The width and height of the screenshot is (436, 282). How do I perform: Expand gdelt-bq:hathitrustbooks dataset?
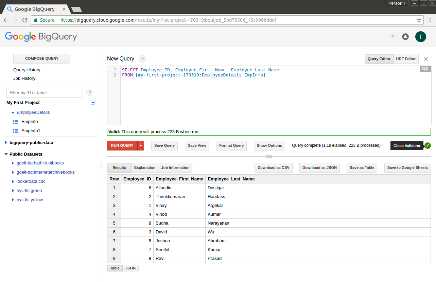(13, 163)
